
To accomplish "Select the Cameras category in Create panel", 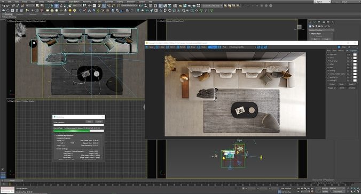I will [319, 26].
